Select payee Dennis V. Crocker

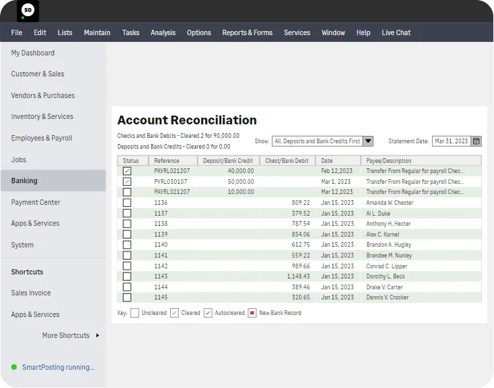pos(387,297)
